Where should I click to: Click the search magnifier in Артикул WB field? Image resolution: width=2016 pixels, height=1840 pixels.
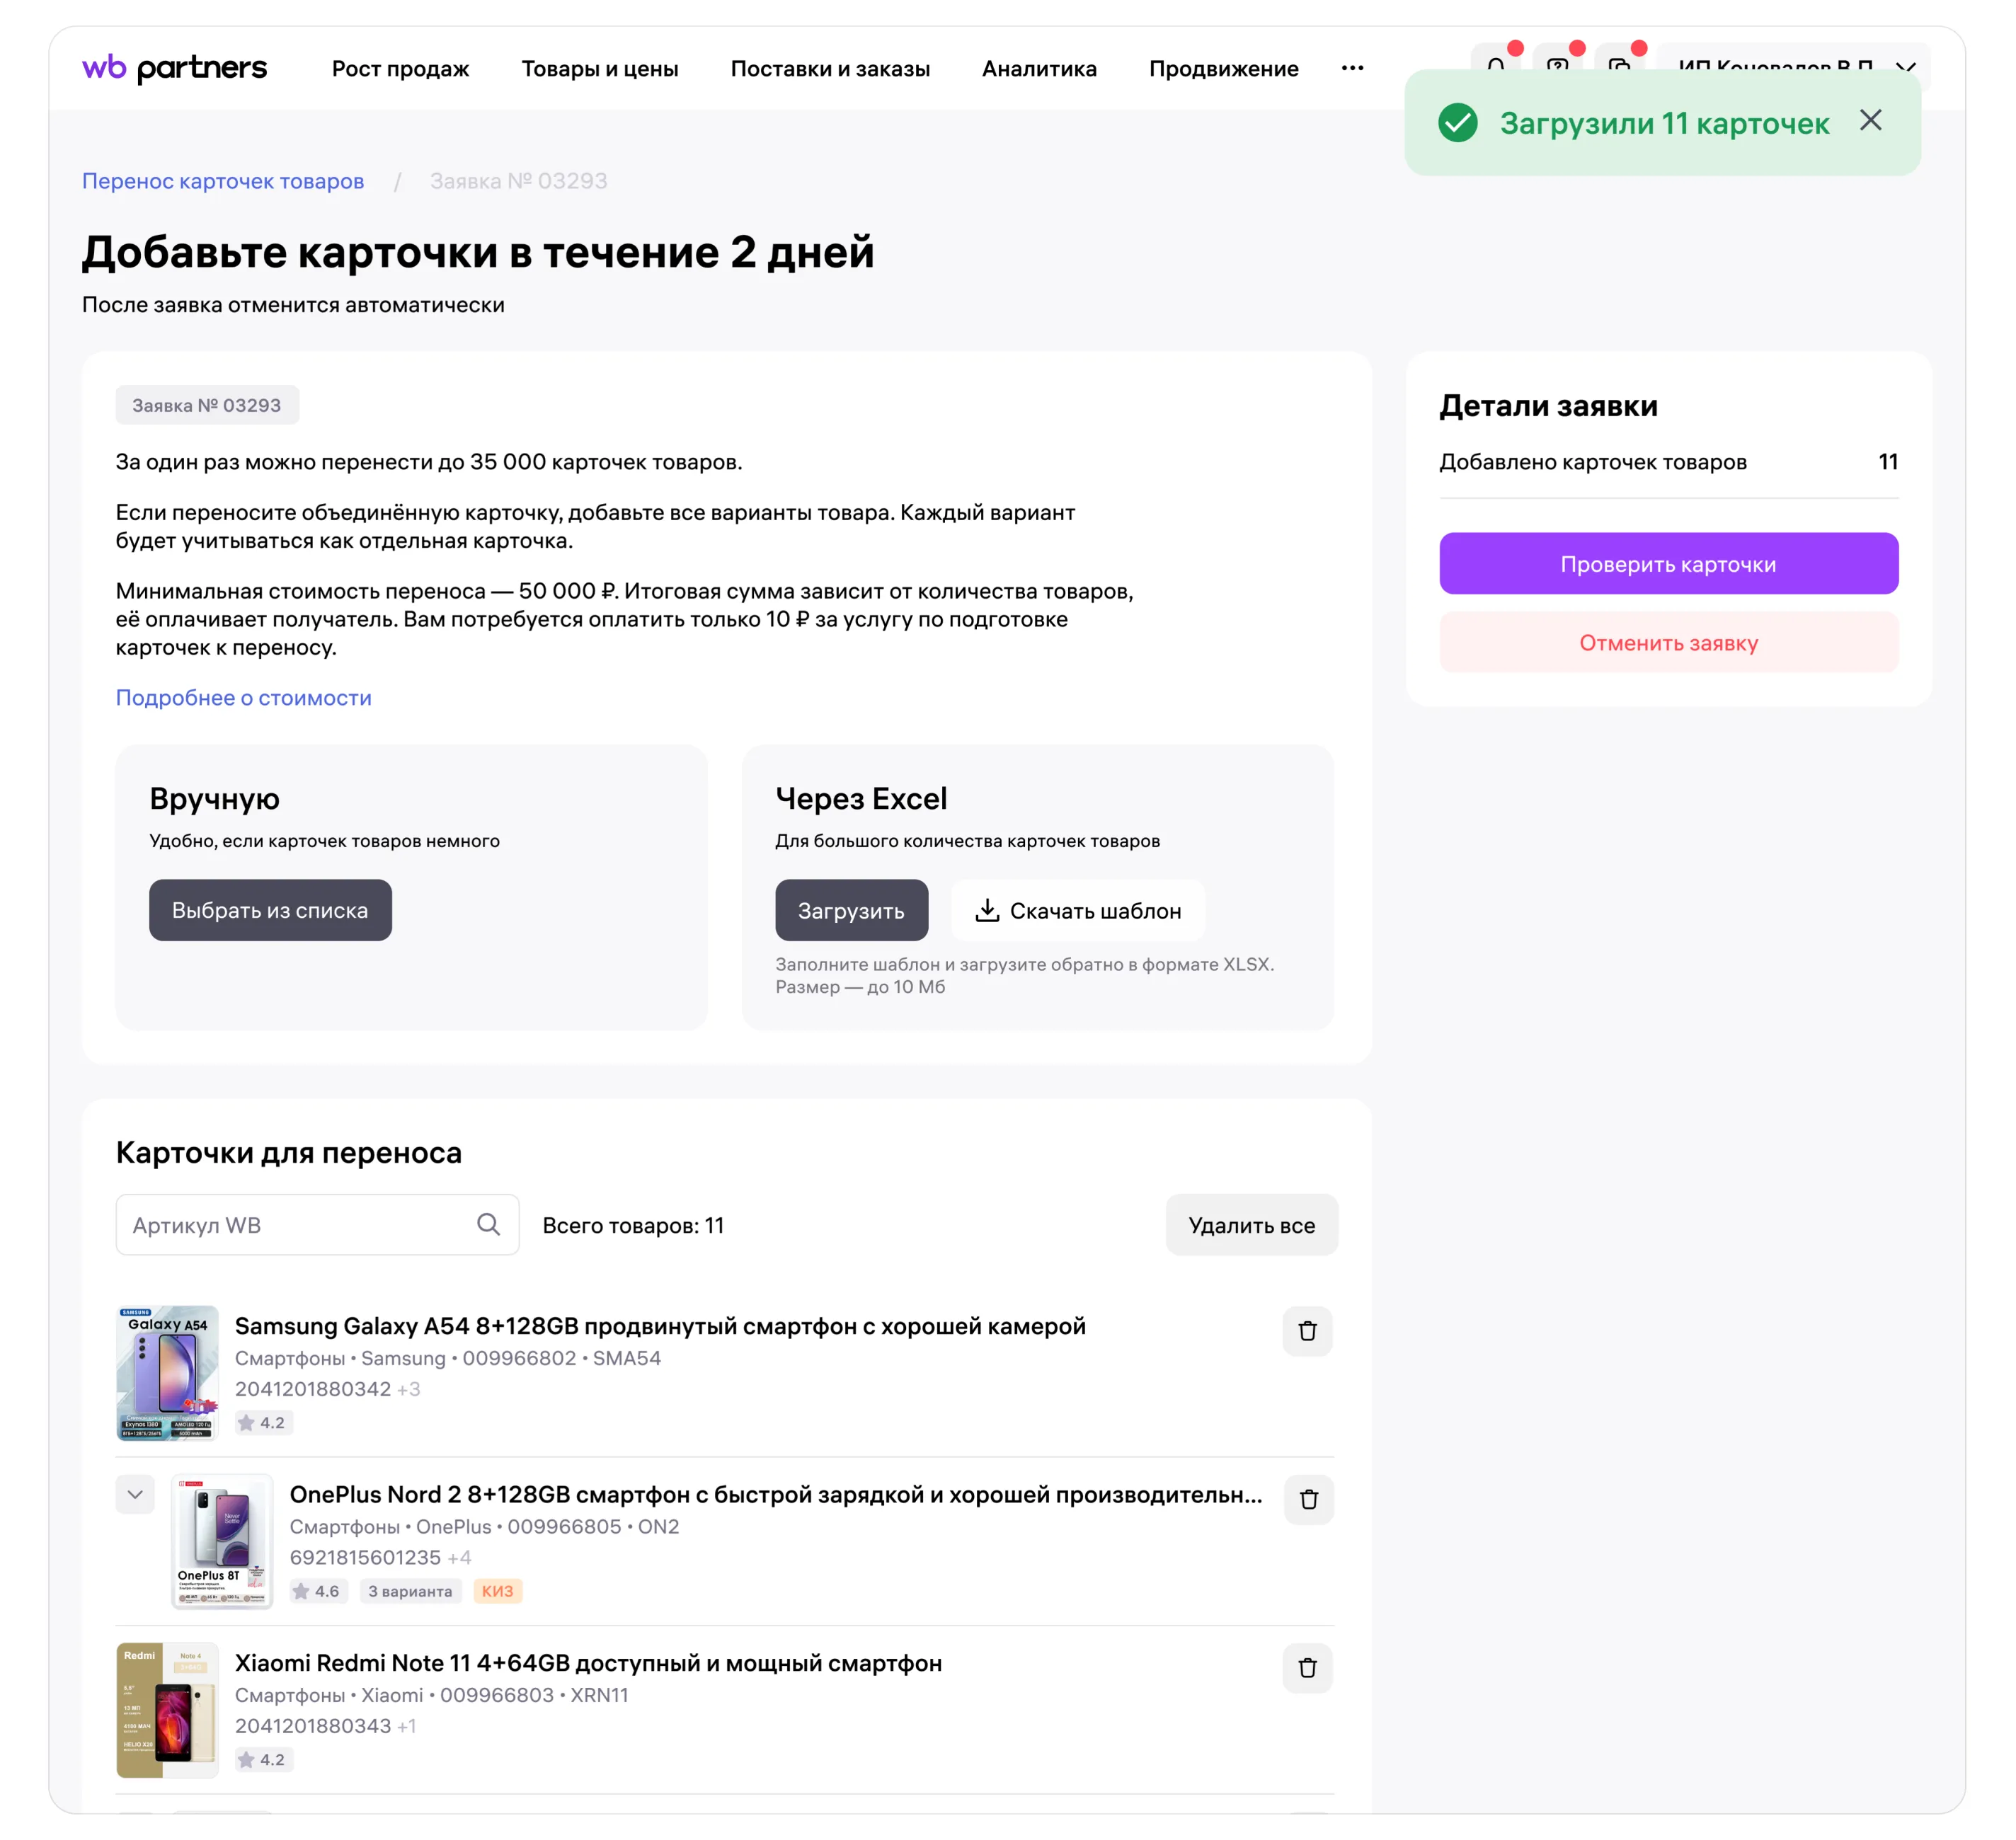(488, 1224)
